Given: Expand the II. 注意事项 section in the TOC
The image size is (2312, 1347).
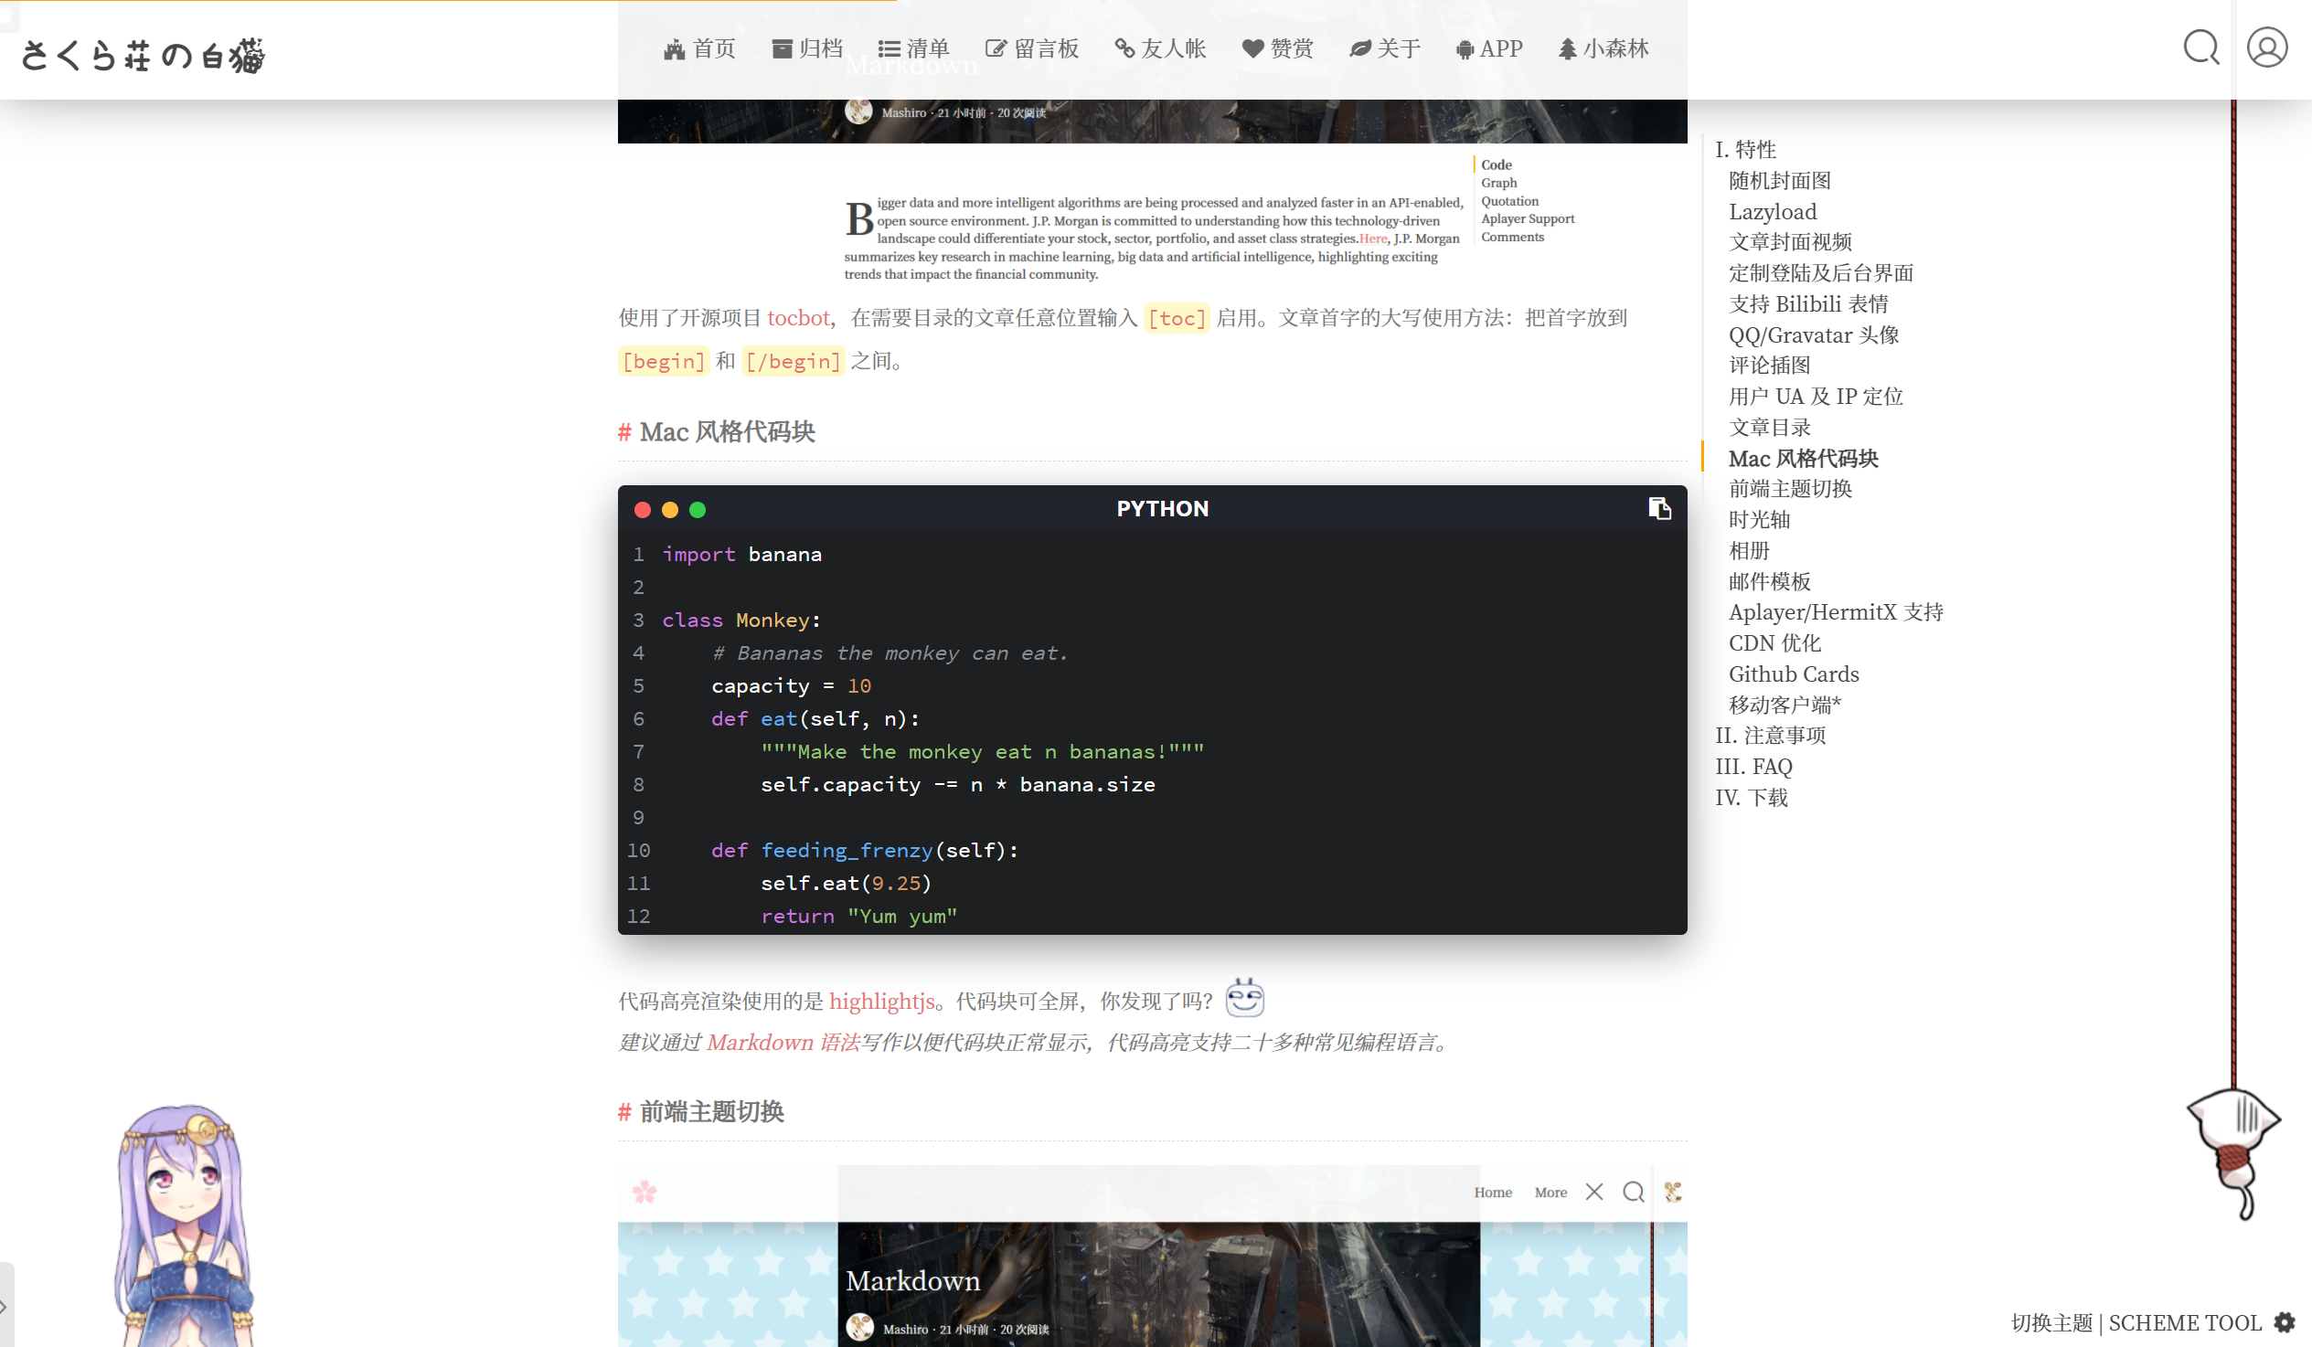Looking at the screenshot, I should 1770,735.
